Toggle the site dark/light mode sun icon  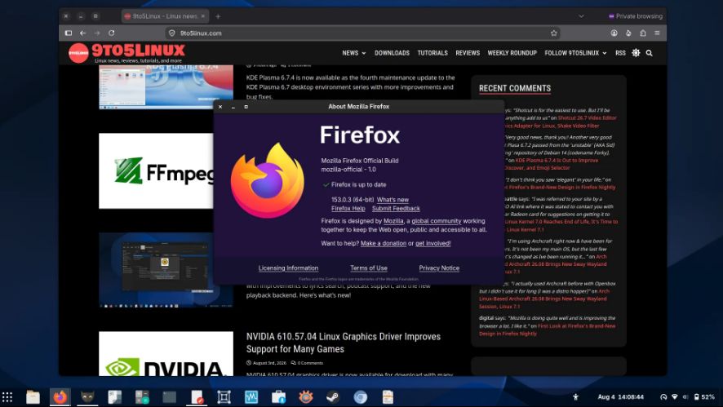click(636, 53)
